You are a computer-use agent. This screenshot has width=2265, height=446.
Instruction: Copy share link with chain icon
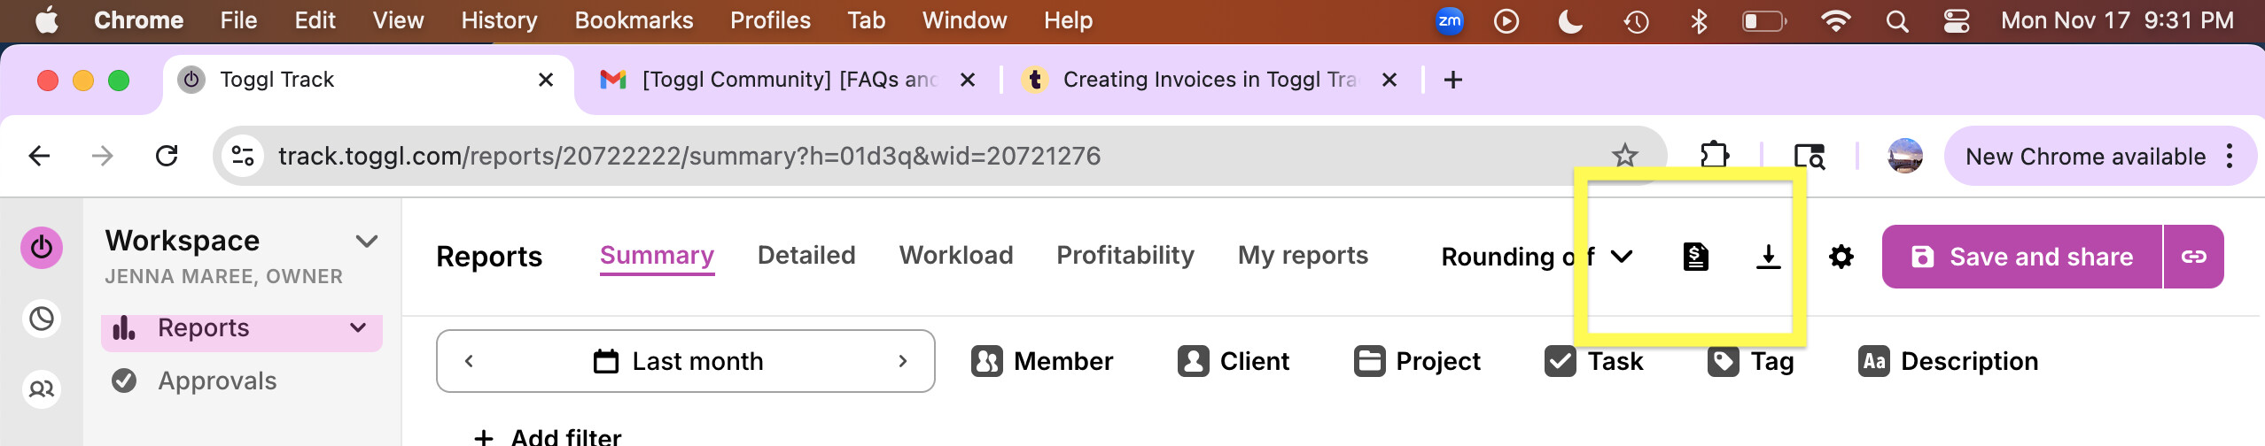click(x=2193, y=257)
